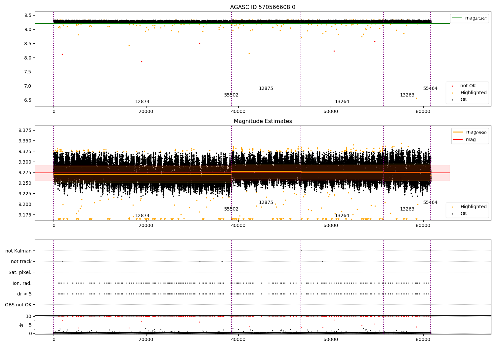Click OBSID label 12874 in top plot
This screenshot has height=347, width=496.
[142, 101]
